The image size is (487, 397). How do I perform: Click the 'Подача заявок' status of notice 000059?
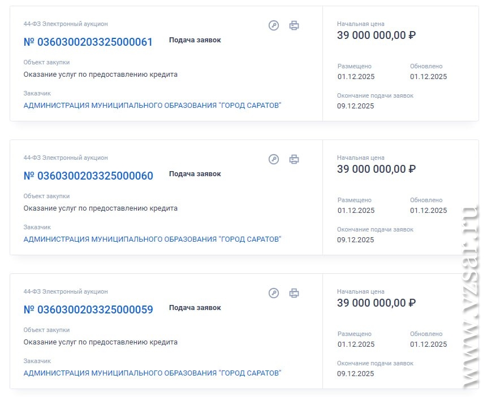tap(195, 308)
